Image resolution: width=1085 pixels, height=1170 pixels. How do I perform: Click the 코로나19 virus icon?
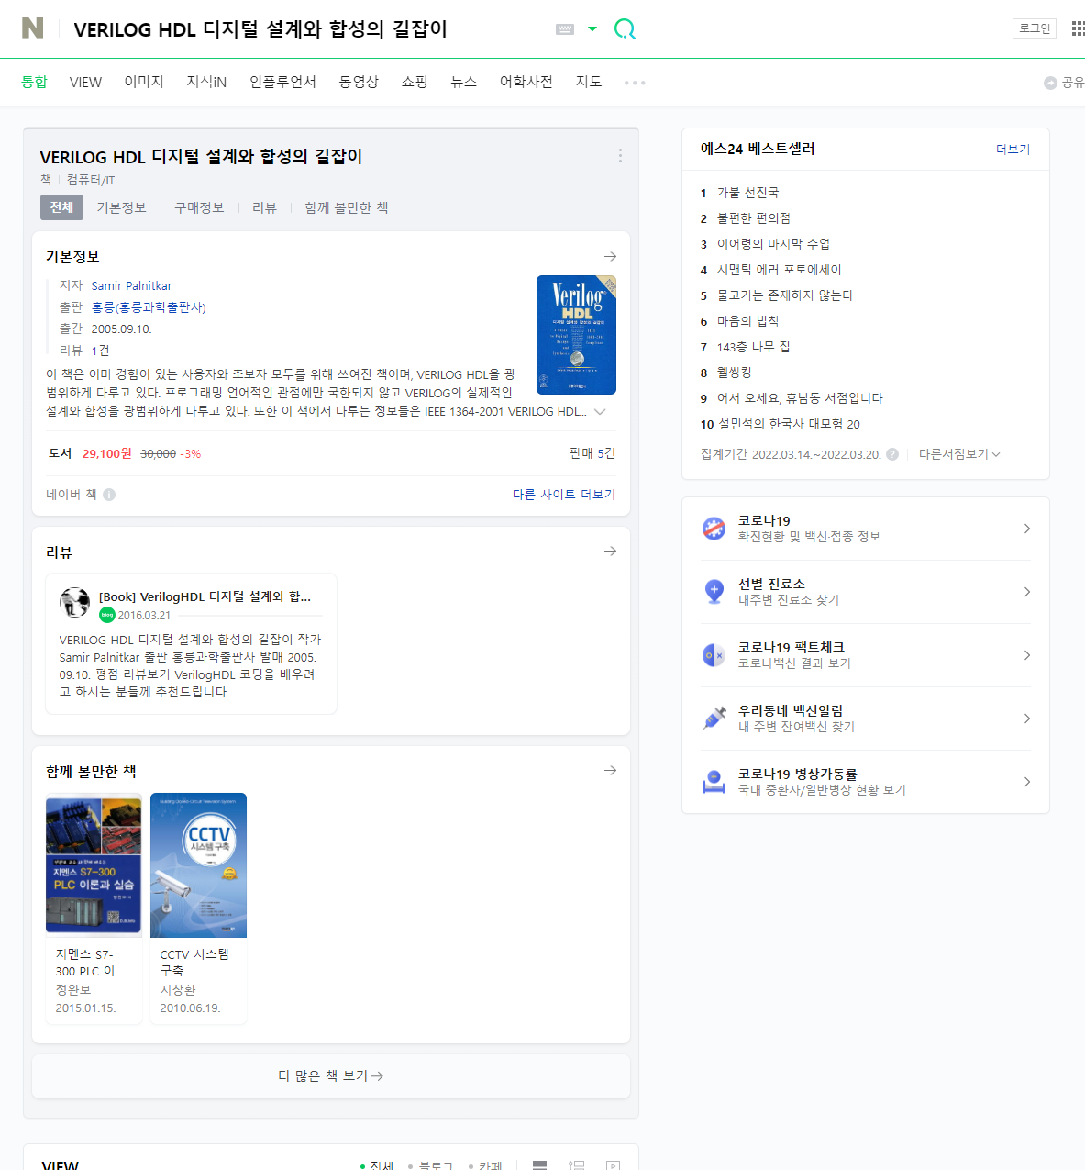[x=714, y=529]
